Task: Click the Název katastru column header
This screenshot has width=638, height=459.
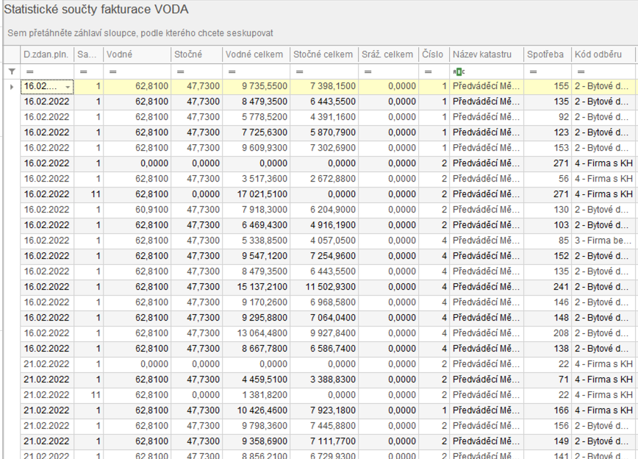Action: click(x=487, y=54)
